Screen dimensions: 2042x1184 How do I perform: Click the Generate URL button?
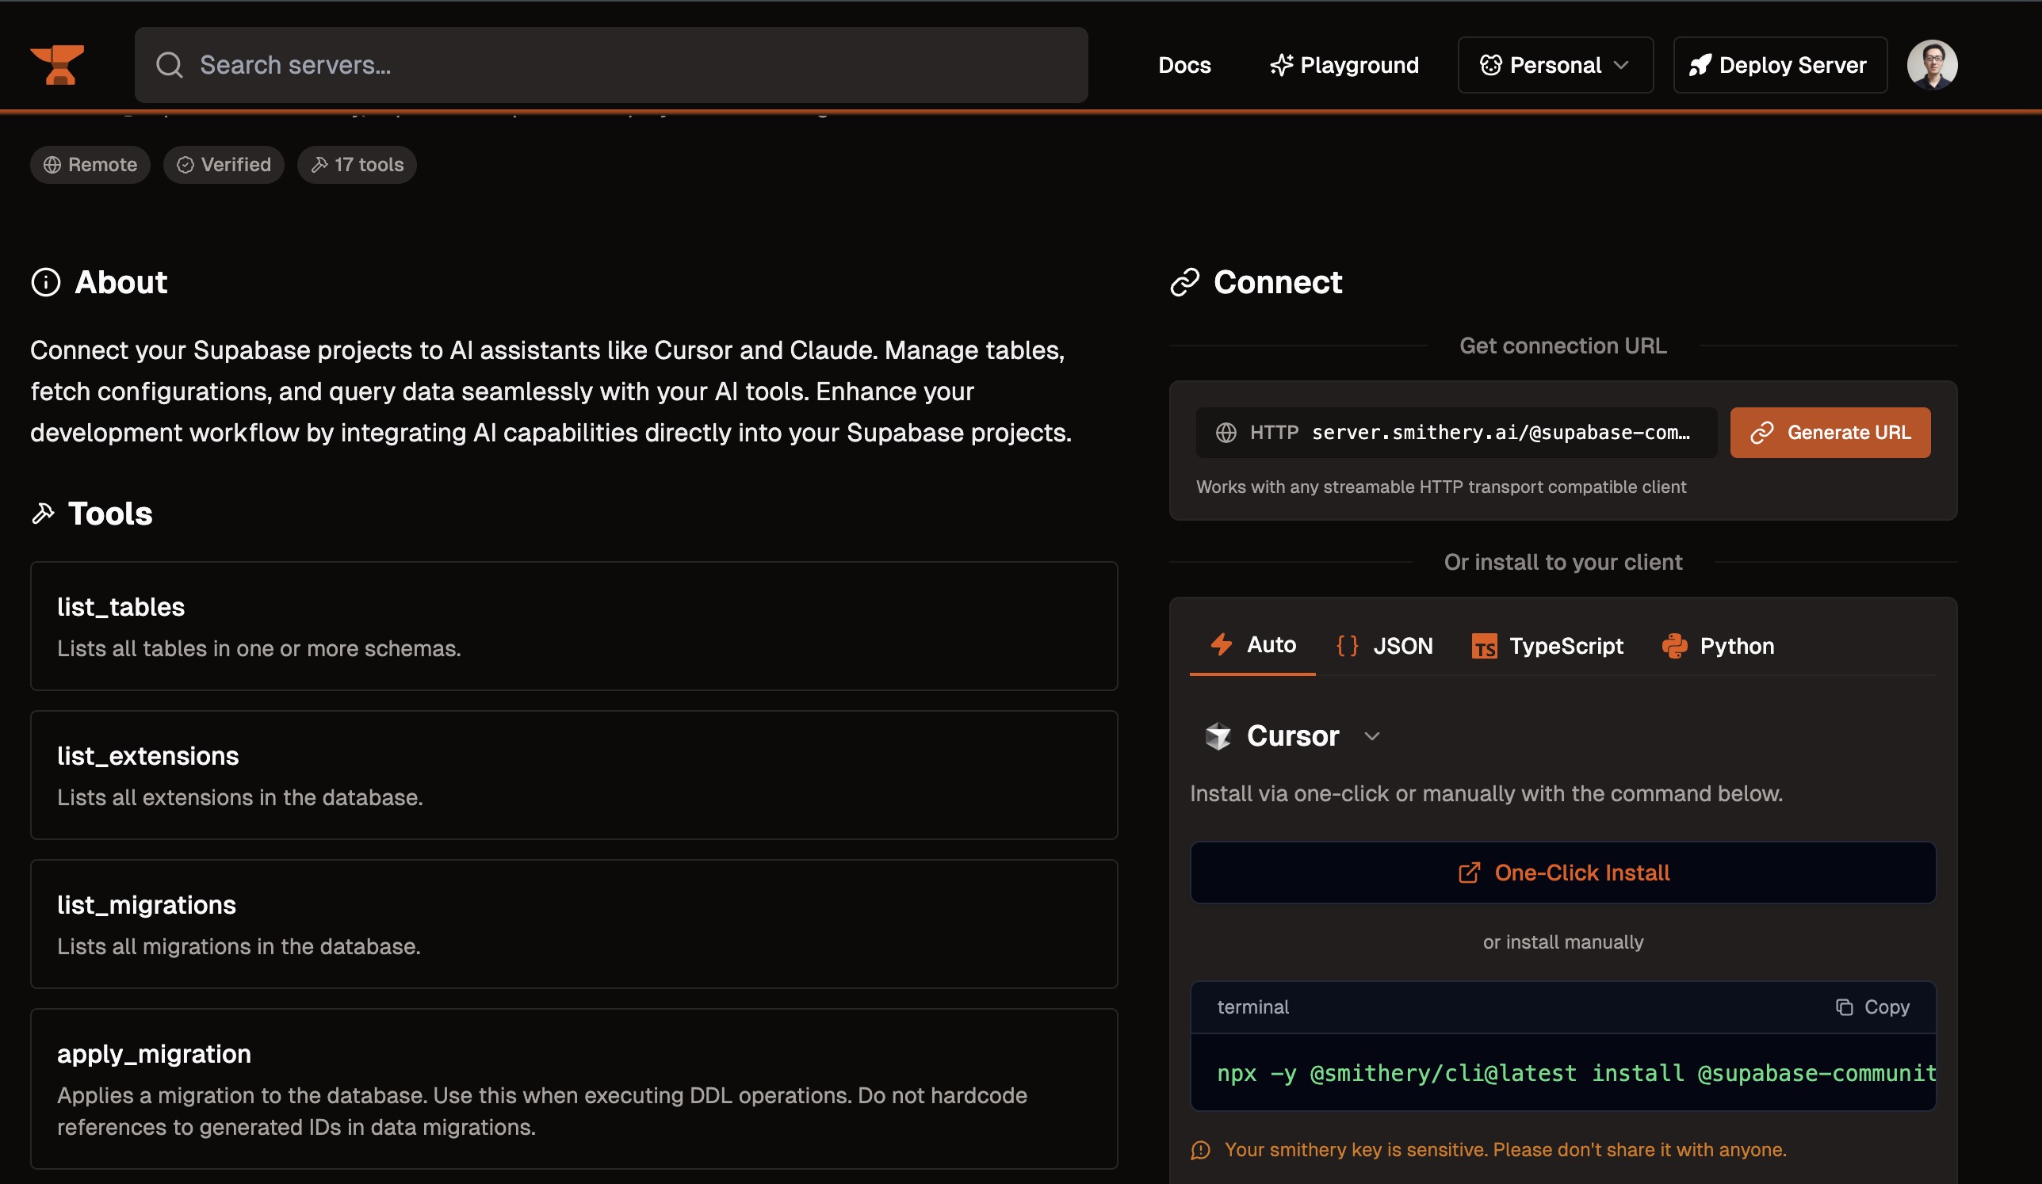[1830, 433]
